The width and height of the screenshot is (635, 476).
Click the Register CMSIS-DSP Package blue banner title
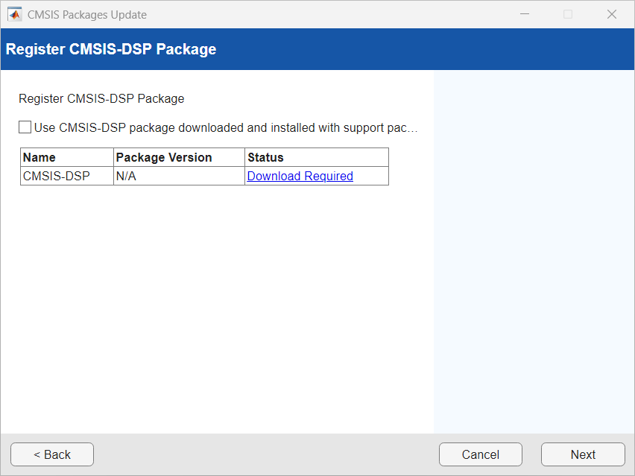[111, 49]
